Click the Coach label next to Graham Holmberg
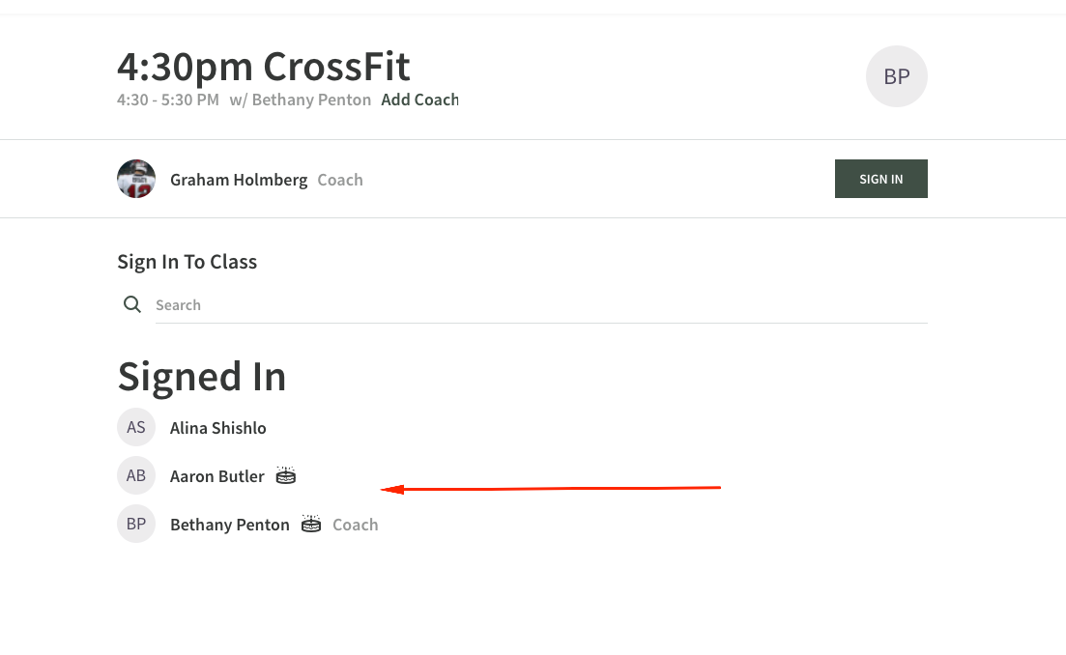Image resolution: width=1066 pixels, height=655 pixels. (x=340, y=180)
